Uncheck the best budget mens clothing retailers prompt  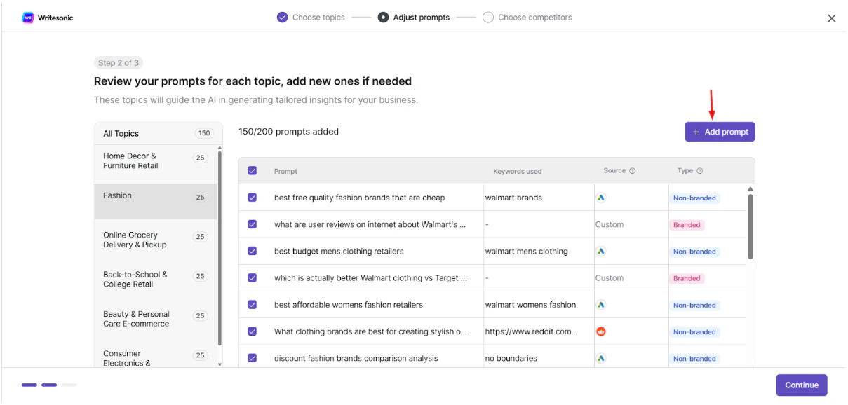coord(253,251)
